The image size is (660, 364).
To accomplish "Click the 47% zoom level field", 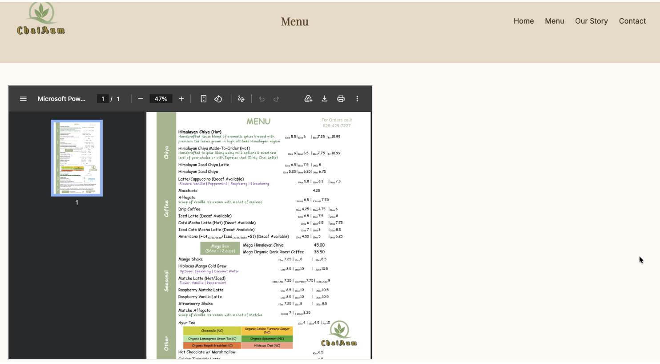I will coord(161,99).
